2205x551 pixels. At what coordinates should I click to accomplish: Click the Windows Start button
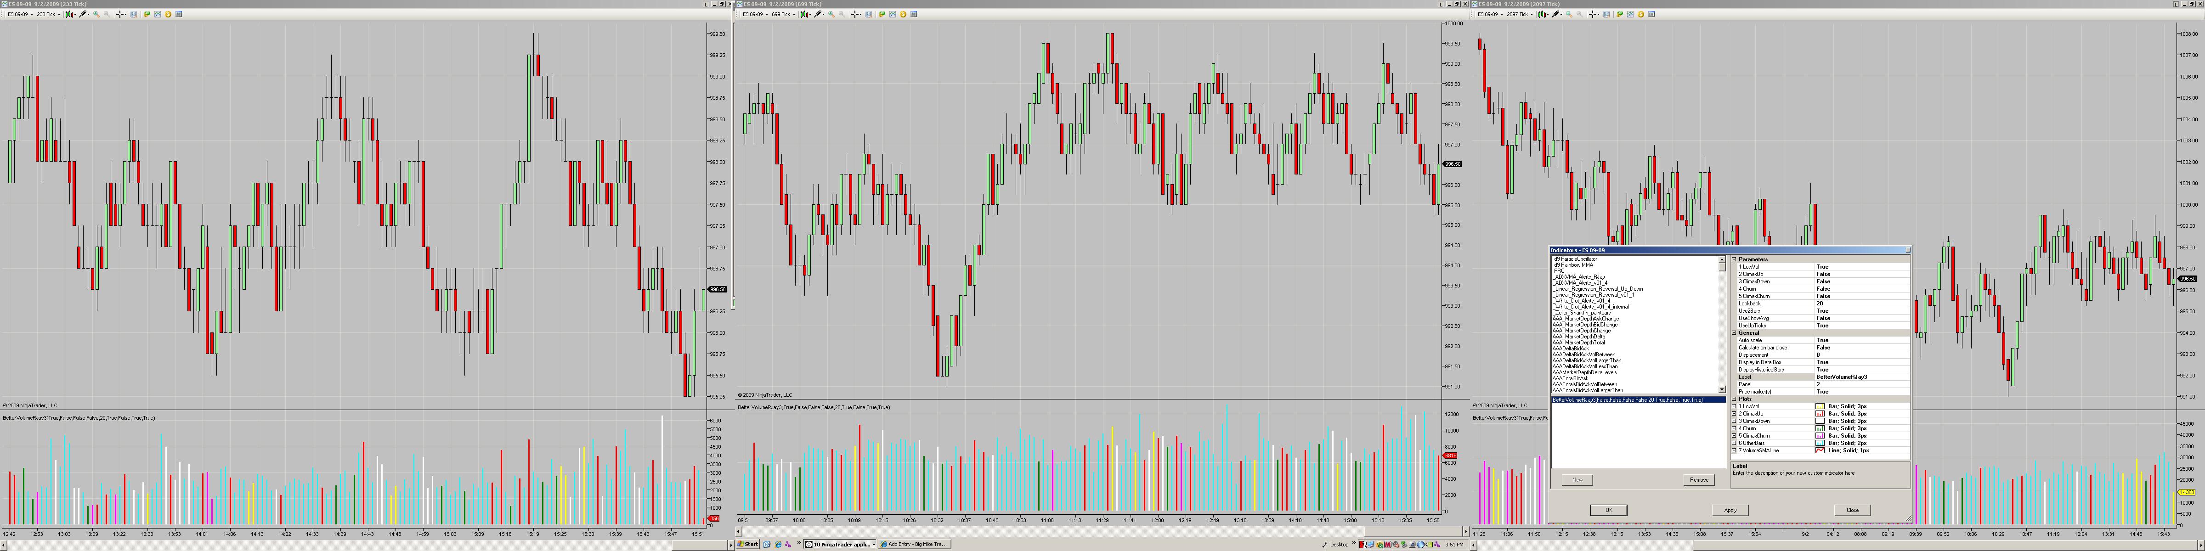point(749,544)
